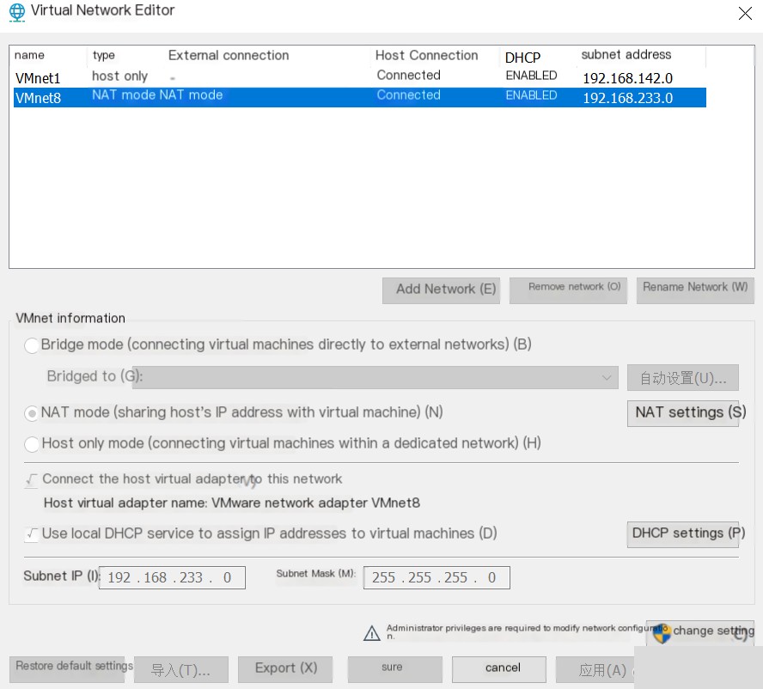Select Bridge mode radio button

click(x=32, y=345)
